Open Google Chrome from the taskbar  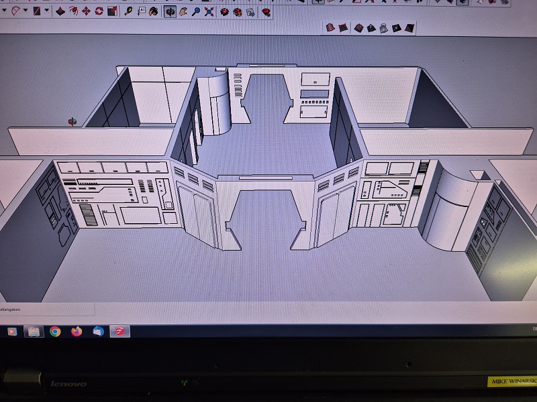tap(55, 331)
